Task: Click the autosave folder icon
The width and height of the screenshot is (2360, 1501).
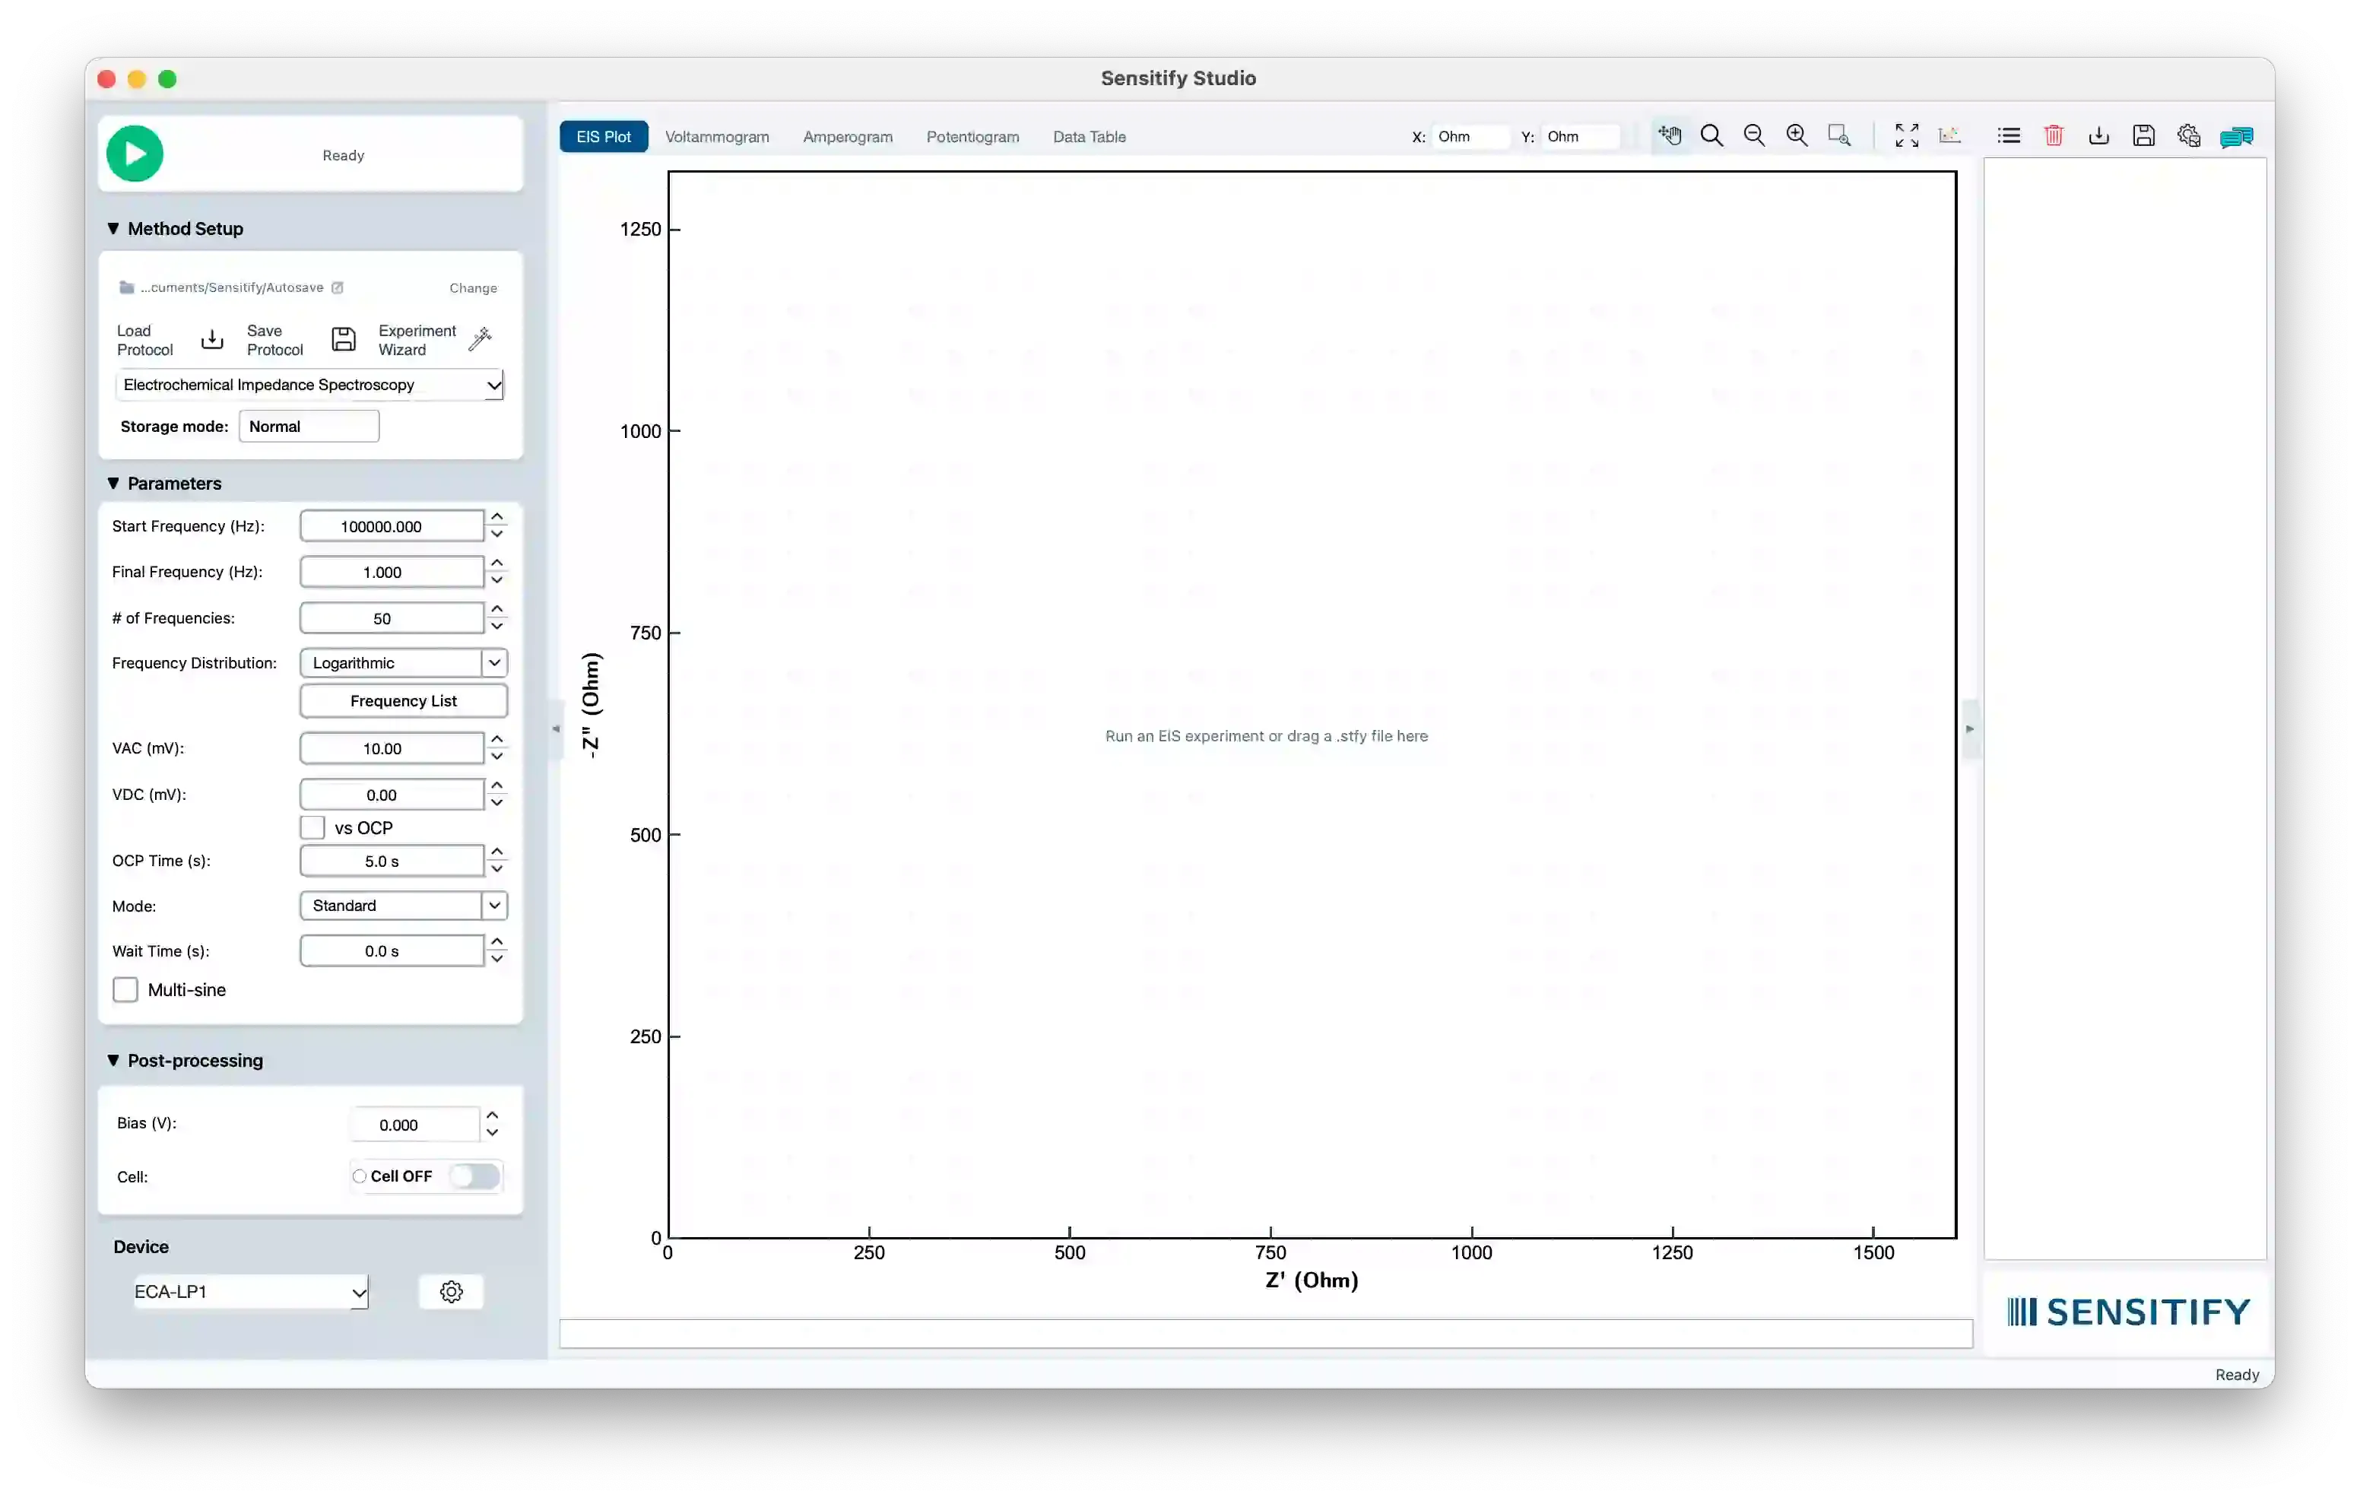Action: [126, 287]
